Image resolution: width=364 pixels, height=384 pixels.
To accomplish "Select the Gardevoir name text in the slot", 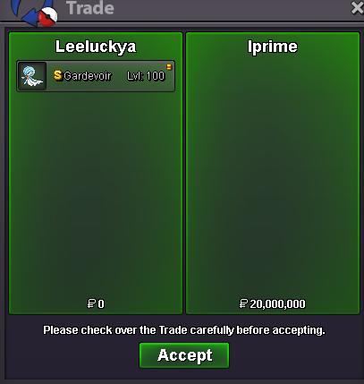I will (x=88, y=76).
